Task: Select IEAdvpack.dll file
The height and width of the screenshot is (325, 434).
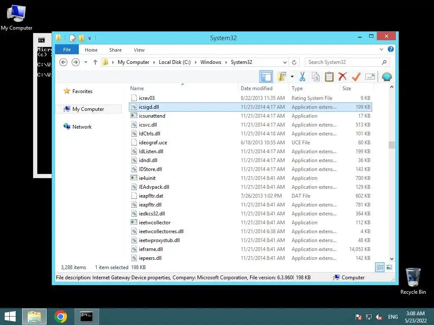Action: click(x=250, y=187)
